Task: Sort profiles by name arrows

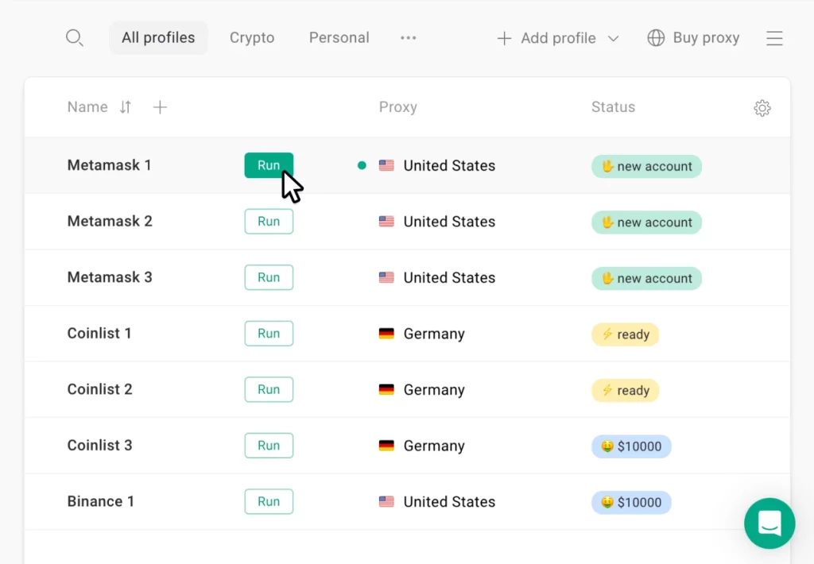Action: coord(126,107)
